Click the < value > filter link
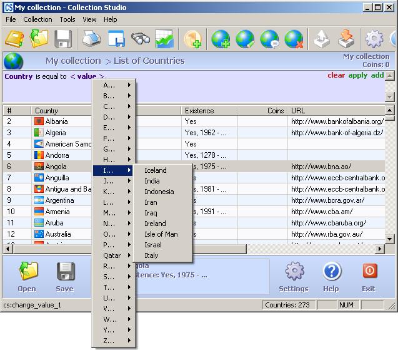Screen dimensions: 398x350 pos(87,76)
